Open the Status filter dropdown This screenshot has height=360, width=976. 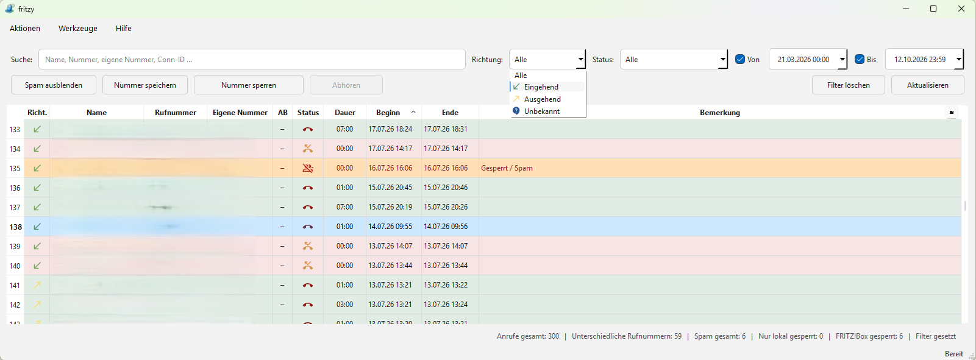(x=674, y=59)
